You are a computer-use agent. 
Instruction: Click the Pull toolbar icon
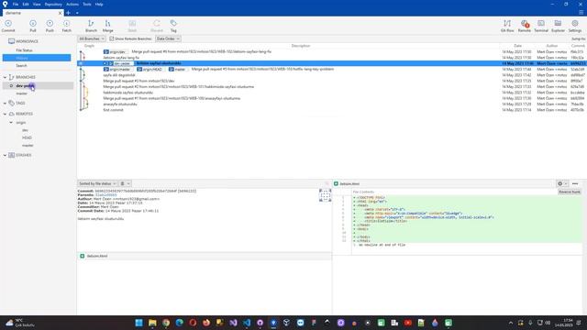pos(33,26)
